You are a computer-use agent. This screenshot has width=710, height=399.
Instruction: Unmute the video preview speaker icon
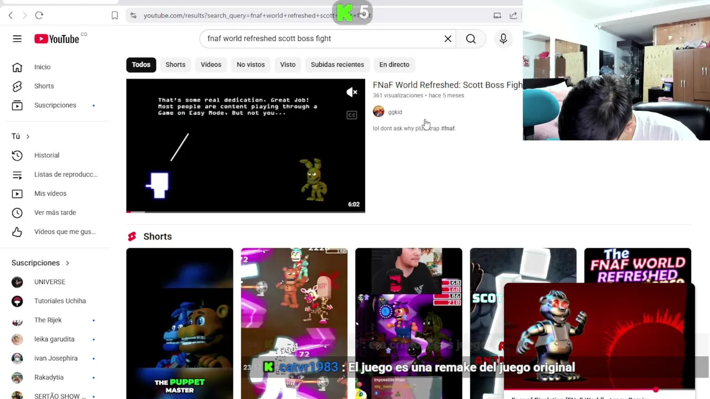[352, 93]
